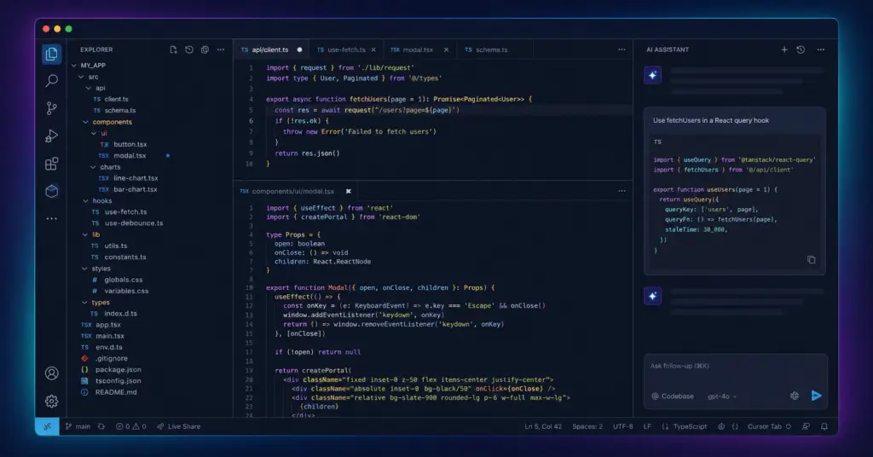Close the use-fetch.ts tab
The width and height of the screenshot is (873, 457).
(373, 49)
